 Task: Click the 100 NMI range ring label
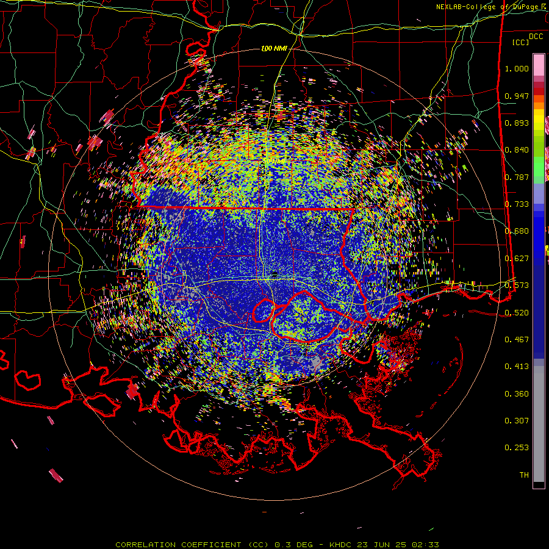click(x=274, y=48)
